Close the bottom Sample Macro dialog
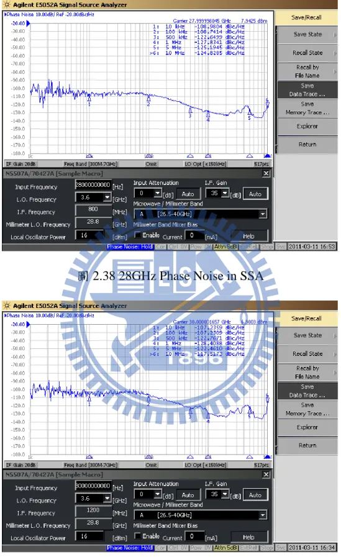Screen dimensions: 341x557 pos(266,474)
